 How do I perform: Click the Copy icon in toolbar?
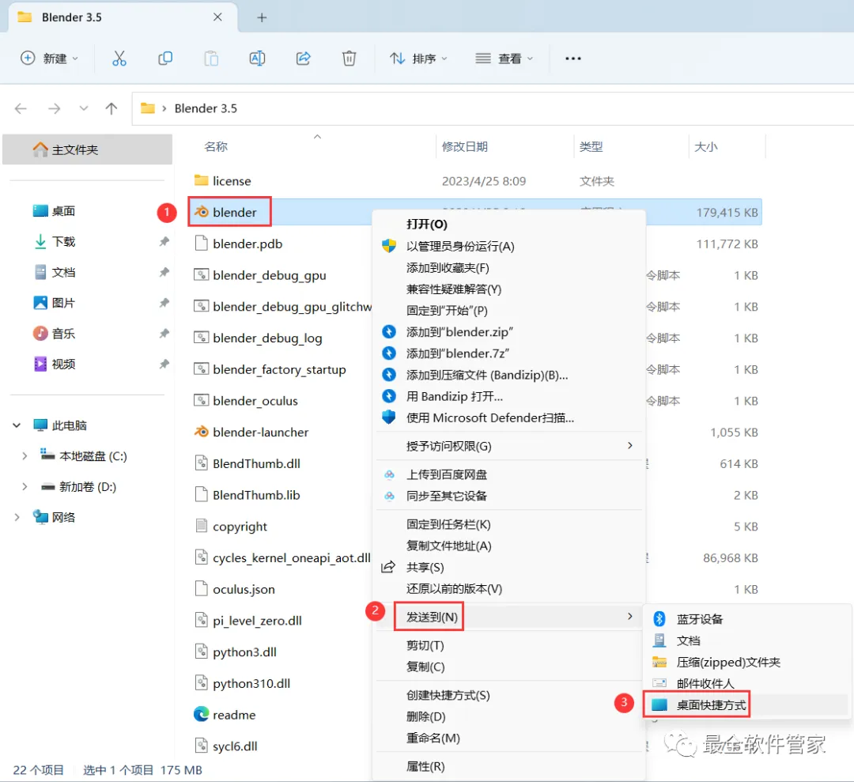165,59
